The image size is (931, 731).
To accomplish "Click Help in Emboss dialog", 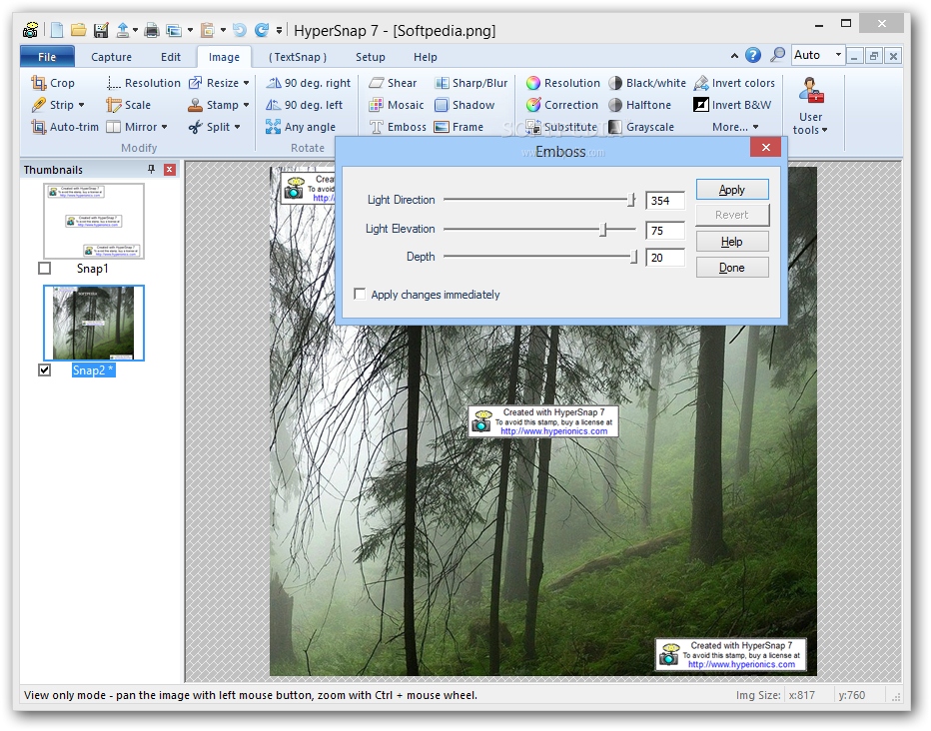I will 732,242.
